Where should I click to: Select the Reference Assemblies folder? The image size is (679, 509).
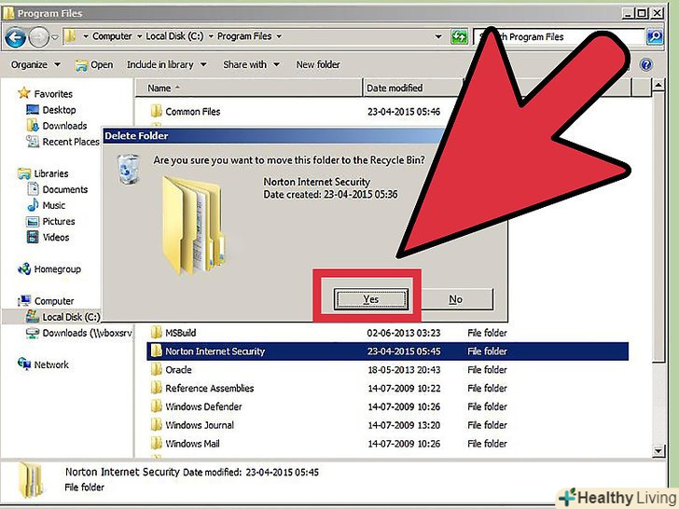209,388
